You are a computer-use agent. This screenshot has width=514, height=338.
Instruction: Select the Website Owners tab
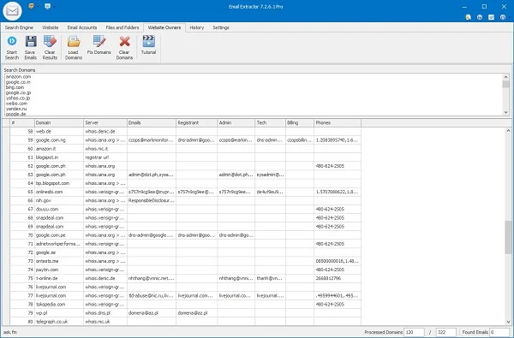click(164, 27)
